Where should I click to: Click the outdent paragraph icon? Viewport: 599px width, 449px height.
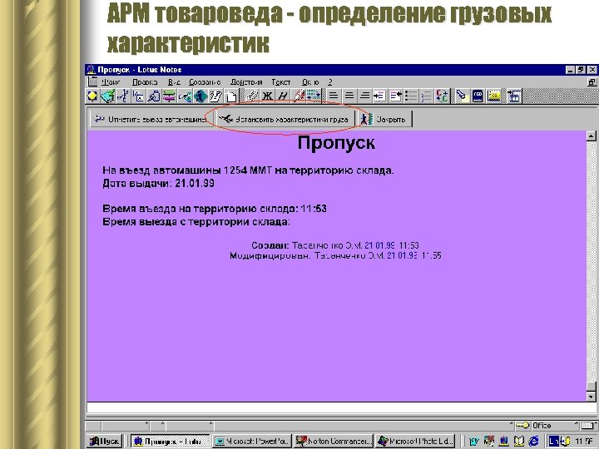point(395,96)
